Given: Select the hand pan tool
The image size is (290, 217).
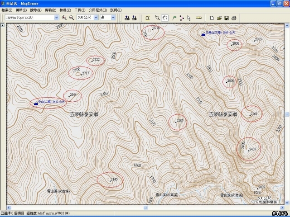Looking at the screenshot, I should (x=165, y=18).
